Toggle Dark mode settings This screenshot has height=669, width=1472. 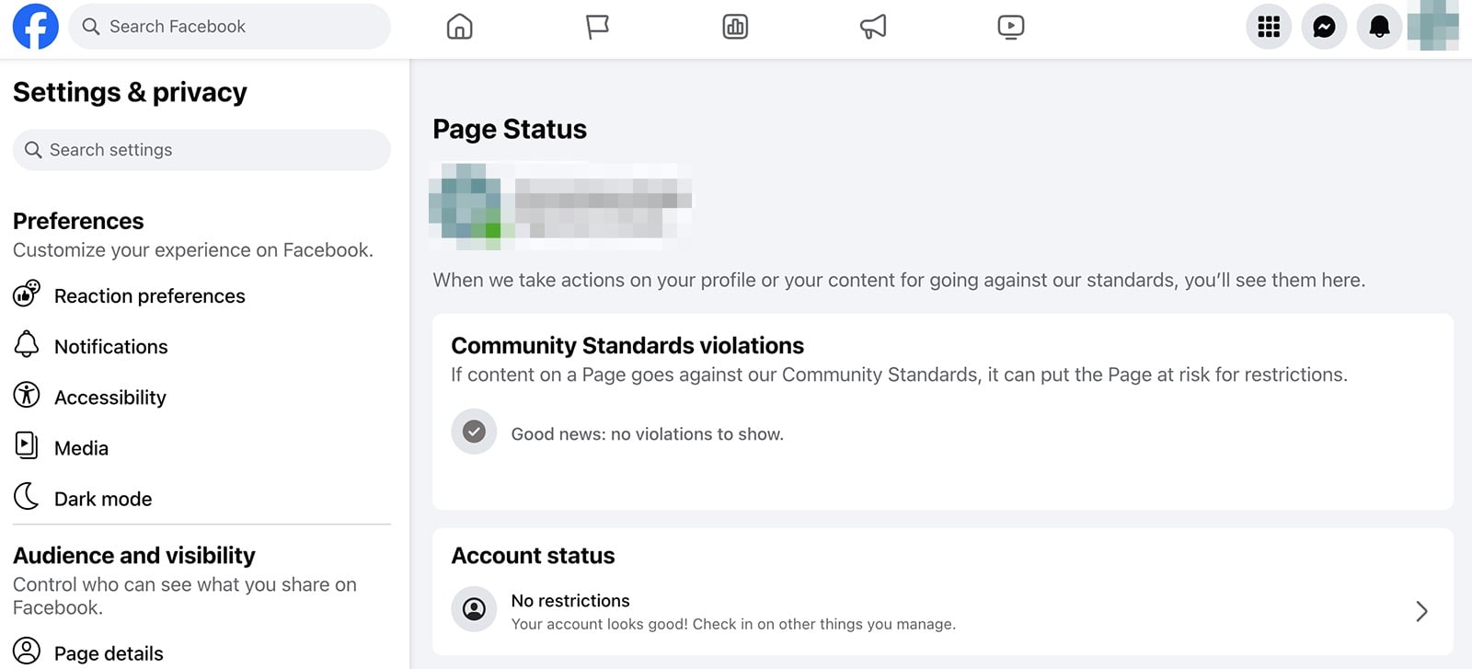(102, 498)
